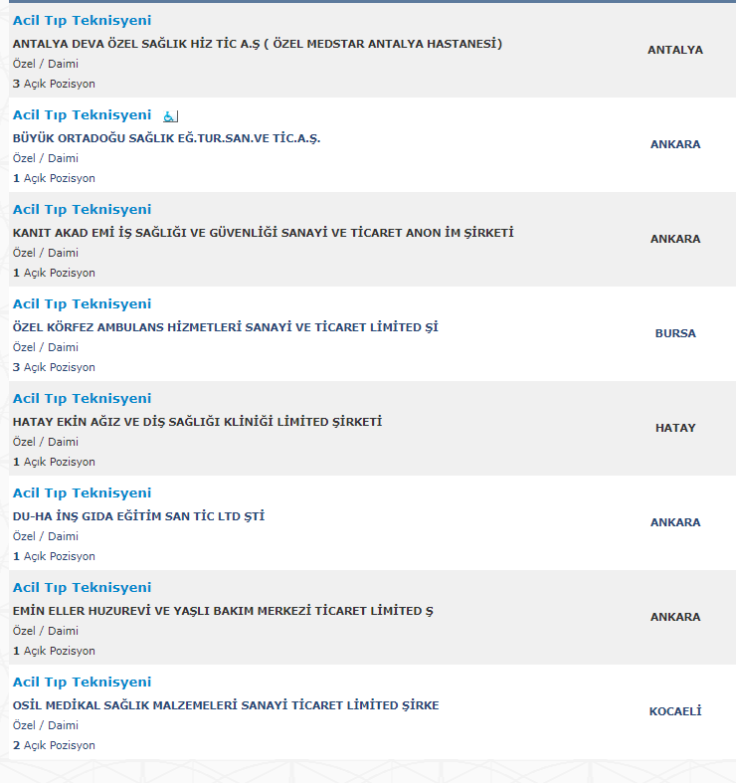Screen dimensions: 736x783
Task: Click the HATAY location label
Action: pos(675,428)
